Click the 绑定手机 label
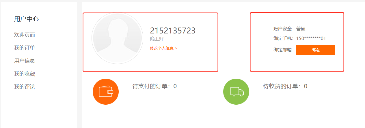This screenshot has height=128, width=365. [x=284, y=38]
